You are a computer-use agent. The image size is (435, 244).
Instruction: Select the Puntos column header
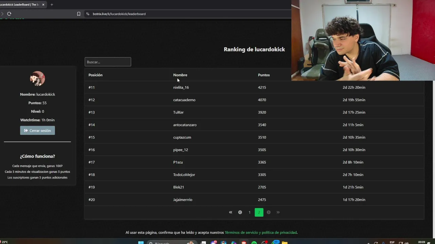tap(264, 75)
